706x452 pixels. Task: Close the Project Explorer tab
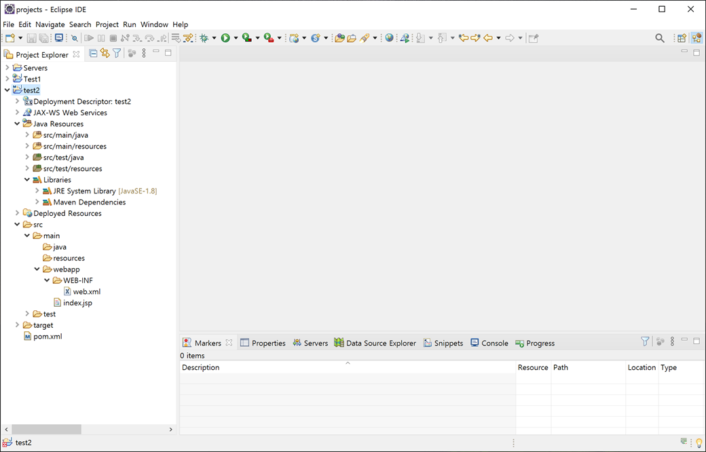[77, 54]
